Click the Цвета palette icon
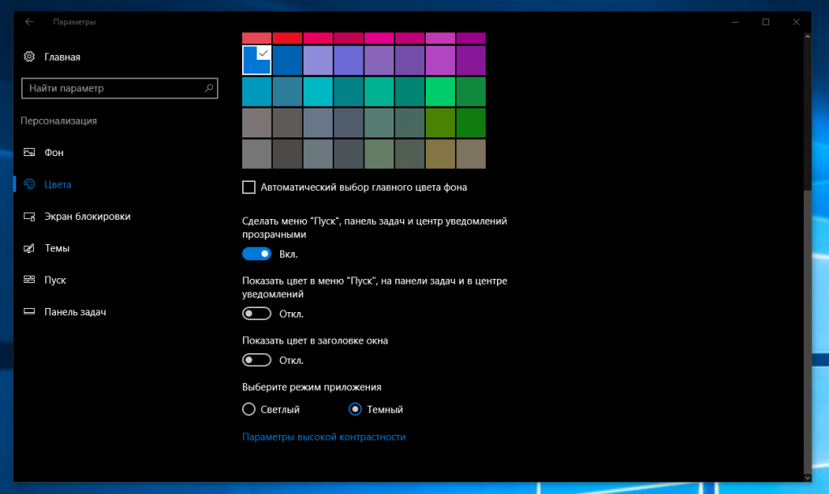 (29, 184)
